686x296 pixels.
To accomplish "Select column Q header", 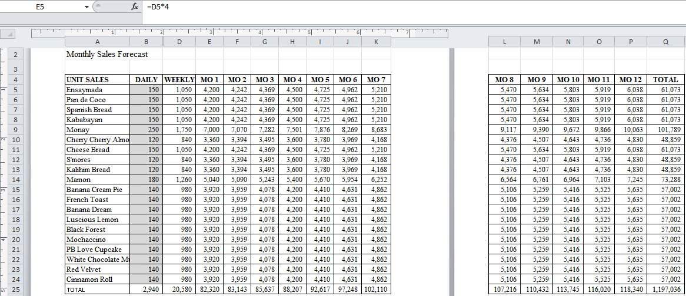I will (x=665, y=42).
